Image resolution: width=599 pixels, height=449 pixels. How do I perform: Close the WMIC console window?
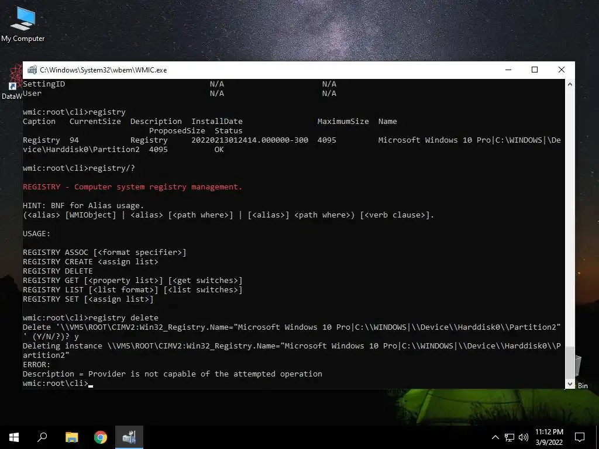click(x=562, y=70)
